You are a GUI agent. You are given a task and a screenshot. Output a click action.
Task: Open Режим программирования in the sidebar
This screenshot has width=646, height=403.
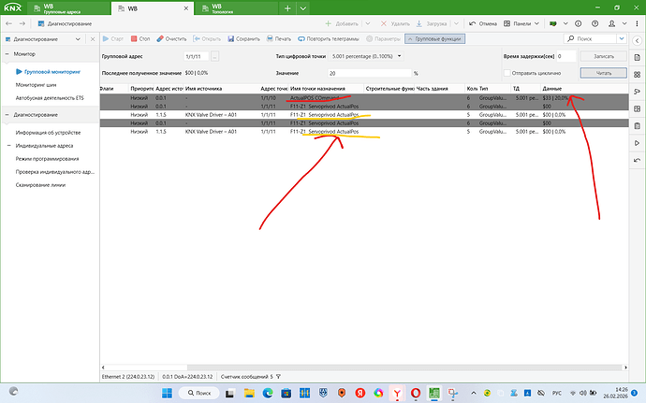47,159
